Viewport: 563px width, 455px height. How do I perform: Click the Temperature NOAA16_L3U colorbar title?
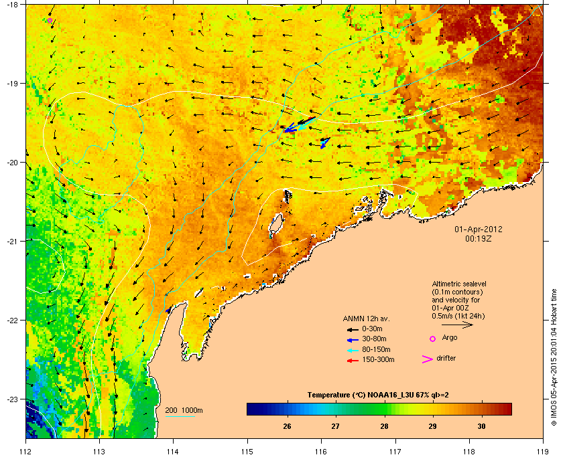point(378,395)
